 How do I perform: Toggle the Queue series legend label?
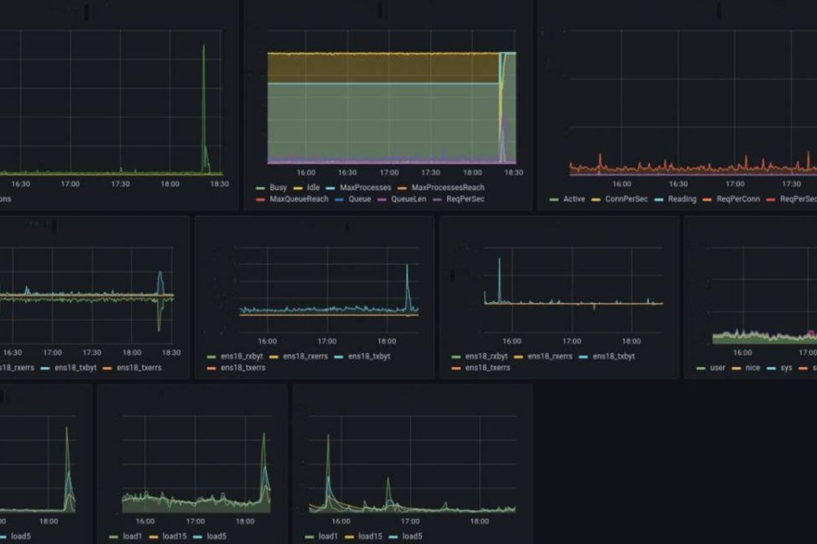coord(359,199)
